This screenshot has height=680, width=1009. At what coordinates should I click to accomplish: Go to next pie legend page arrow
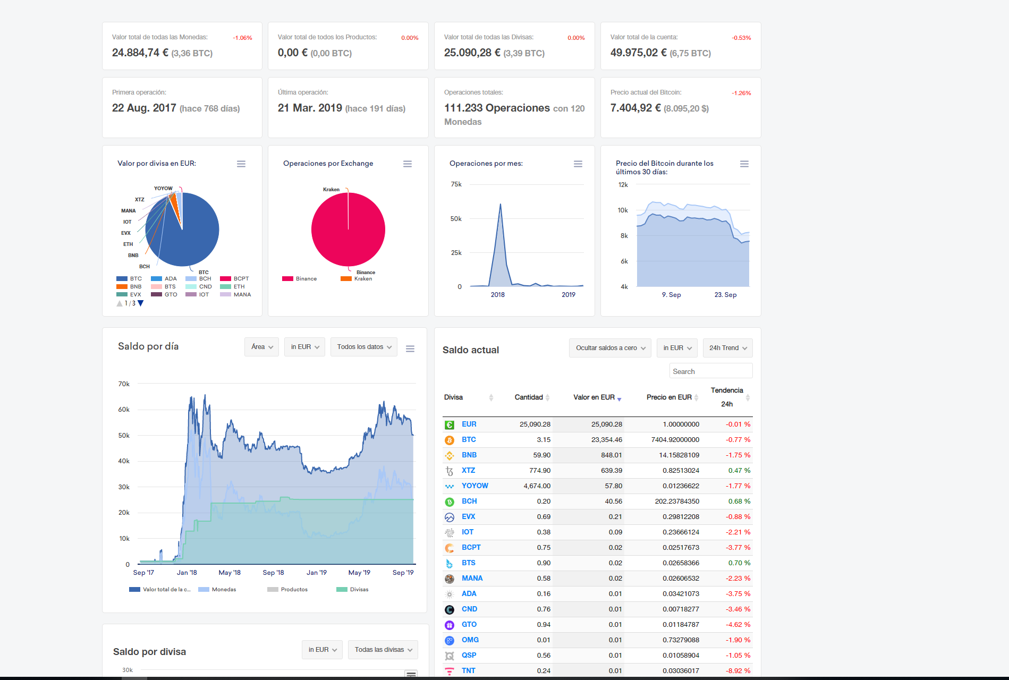[141, 303]
